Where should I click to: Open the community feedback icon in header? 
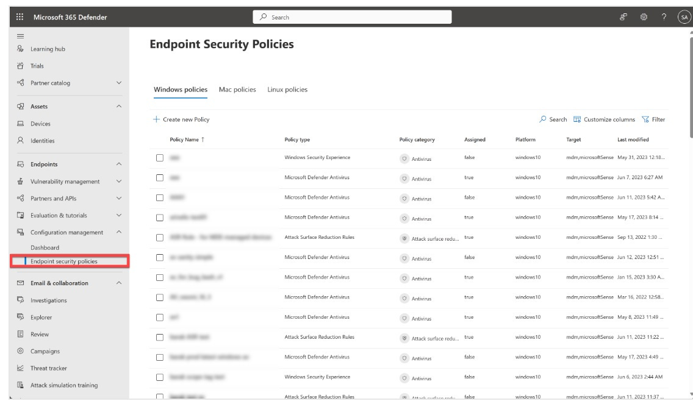[x=623, y=17]
